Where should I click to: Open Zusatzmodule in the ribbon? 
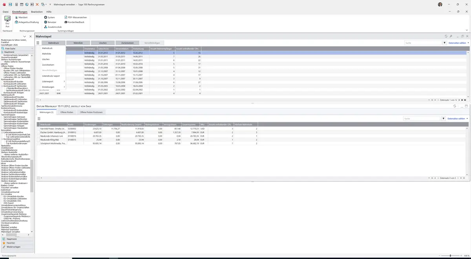[53, 27]
